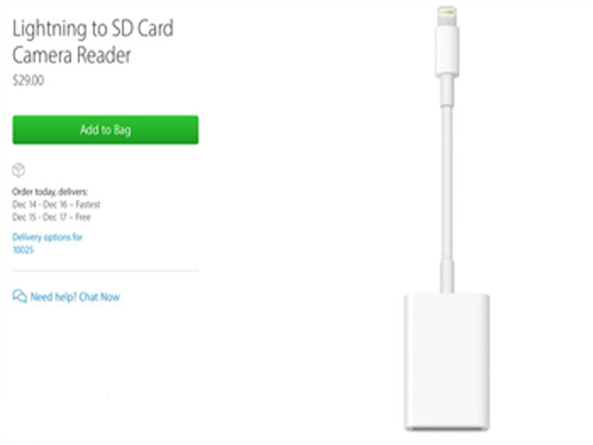
Task: Click the chat bubbles icon
Action: point(19,296)
